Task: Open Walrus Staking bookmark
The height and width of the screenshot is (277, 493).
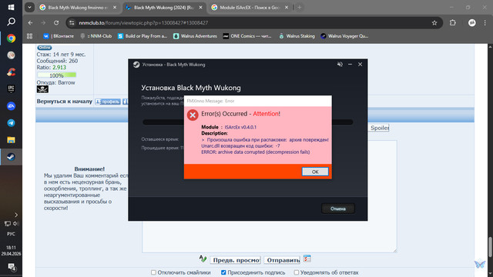Action: (x=297, y=36)
